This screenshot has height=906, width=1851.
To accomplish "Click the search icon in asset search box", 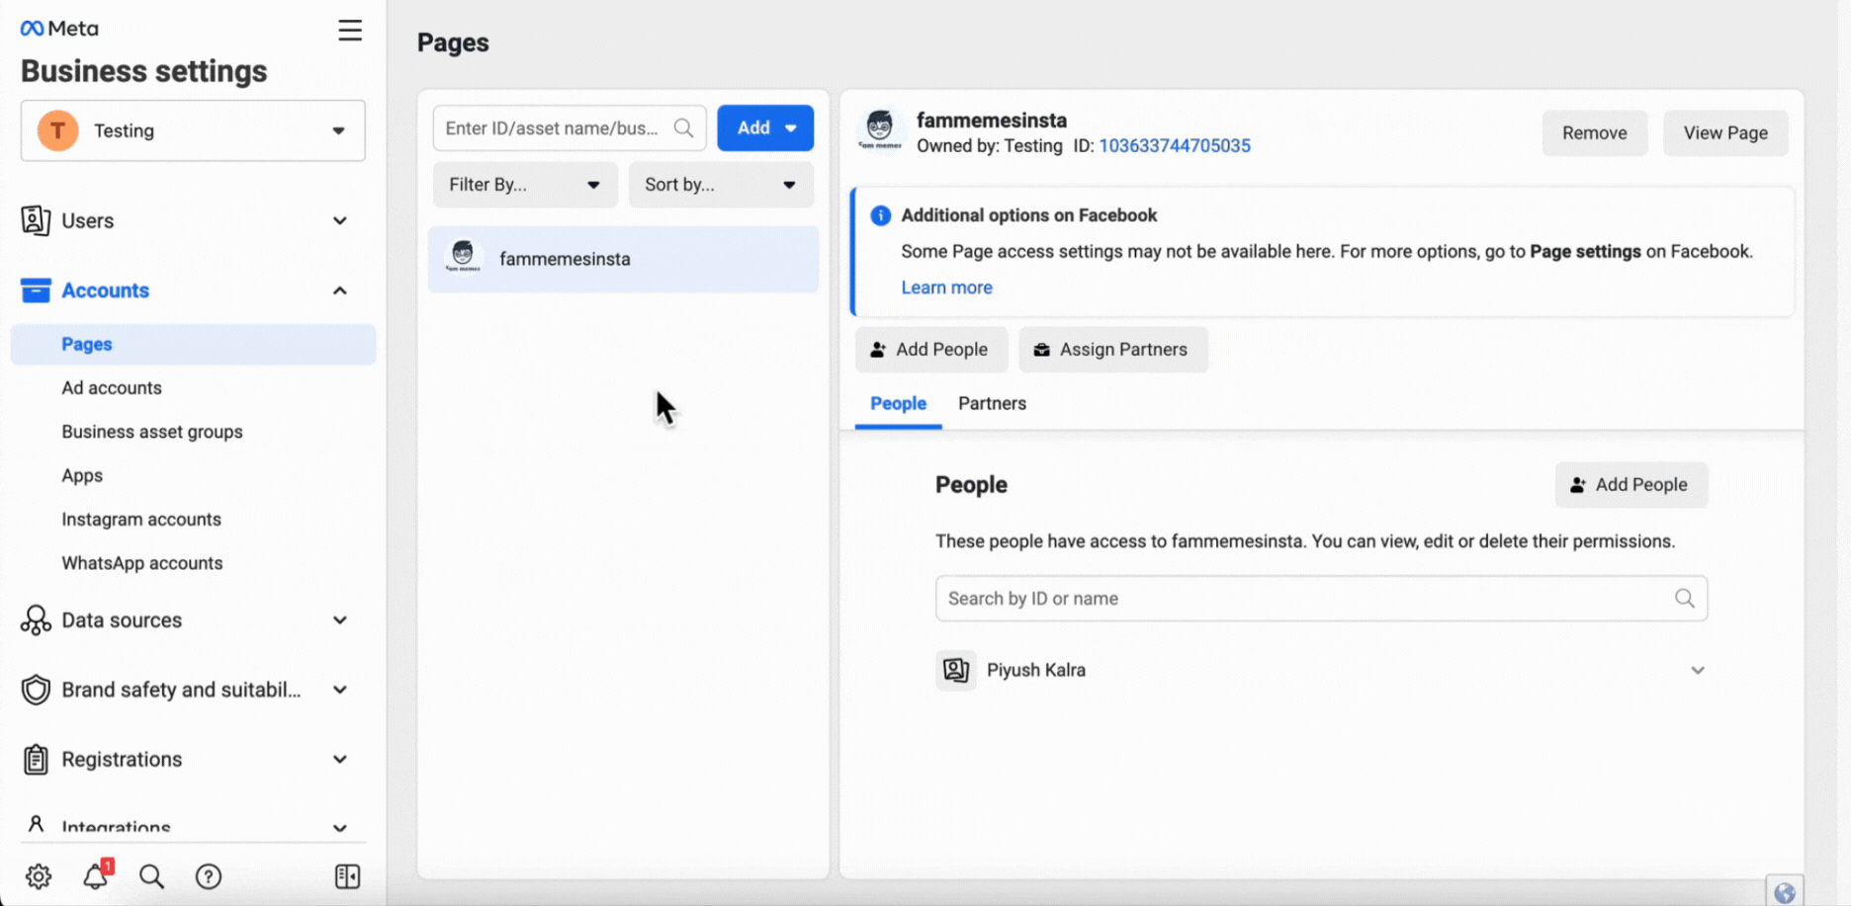I will (x=683, y=128).
